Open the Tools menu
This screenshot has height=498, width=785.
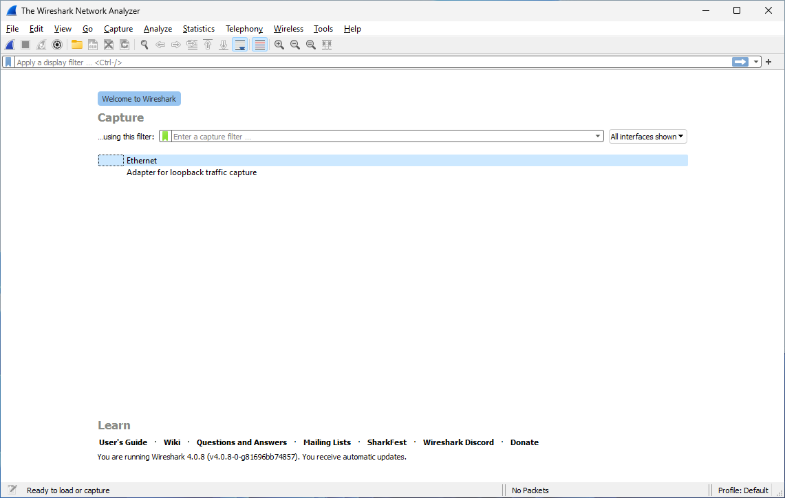tap(323, 29)
